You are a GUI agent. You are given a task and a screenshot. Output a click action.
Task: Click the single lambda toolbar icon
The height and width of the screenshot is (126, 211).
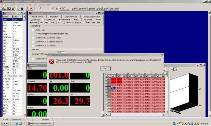click(60, 9)
